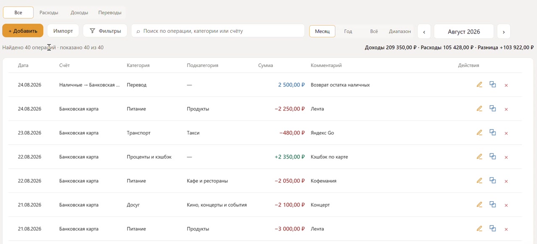Delete the Лента −2 250,00 ₽ operation
The height and width of the screenshot is (244, 537).
click(506, 109)
